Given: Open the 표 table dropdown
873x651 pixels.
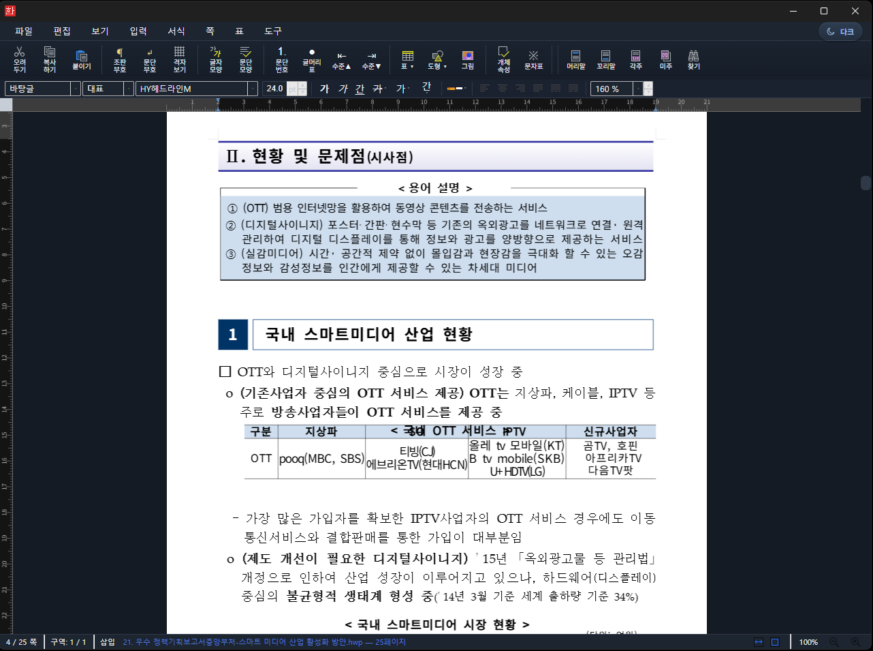Looking at the screenshot, I should click(x=408, y=59).
